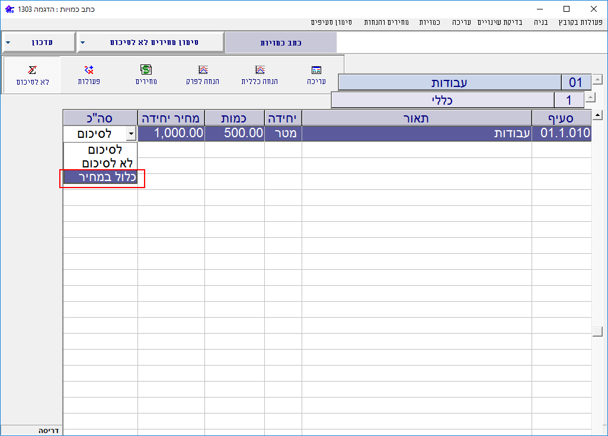Open the הנחה כללית tool
This screenshot has height=436, width=608.
pos(260,74)
